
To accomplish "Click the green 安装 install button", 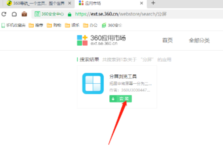I will point(121,99).
